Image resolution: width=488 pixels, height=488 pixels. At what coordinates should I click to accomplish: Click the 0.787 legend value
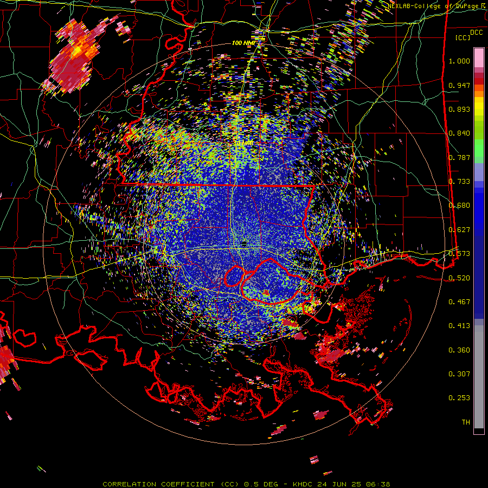(459, 157)
